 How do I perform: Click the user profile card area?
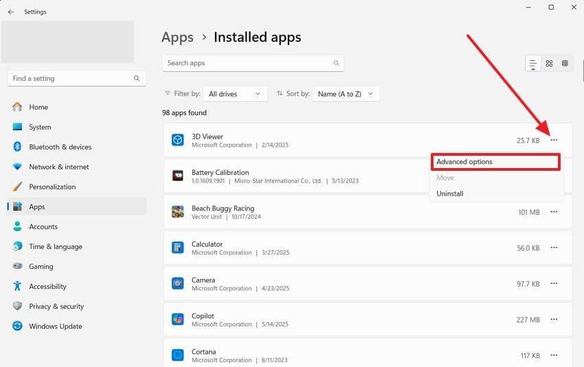click(68, 42)
